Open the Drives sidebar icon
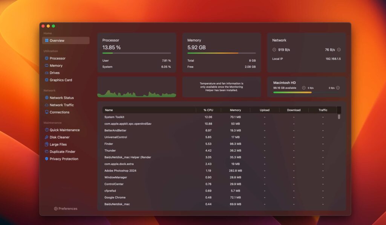386x225 pixels. pos(47,73)
